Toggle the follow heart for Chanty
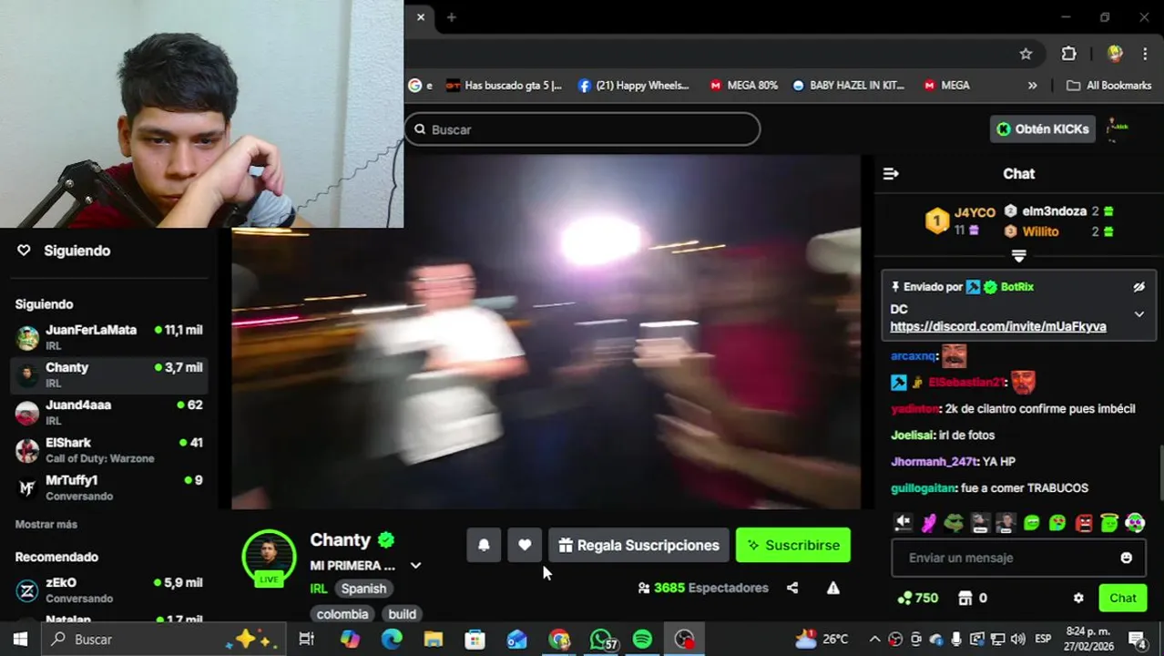 (x=525, y=545)
